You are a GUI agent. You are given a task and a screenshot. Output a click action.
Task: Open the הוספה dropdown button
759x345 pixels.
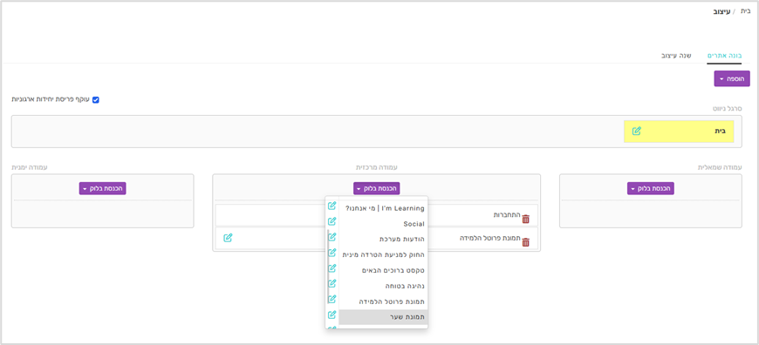coord(731,78)
